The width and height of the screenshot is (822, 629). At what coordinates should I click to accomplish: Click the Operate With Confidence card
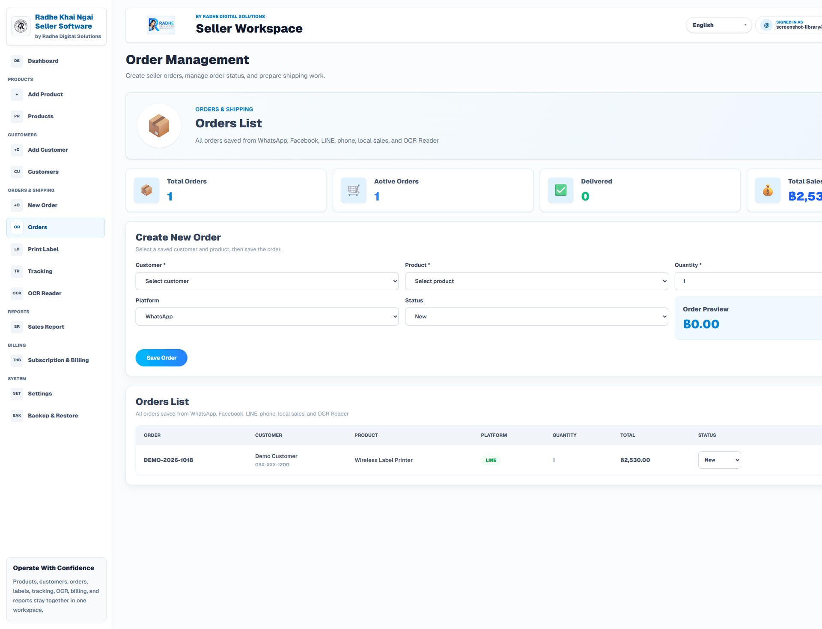tap(57, 589)
